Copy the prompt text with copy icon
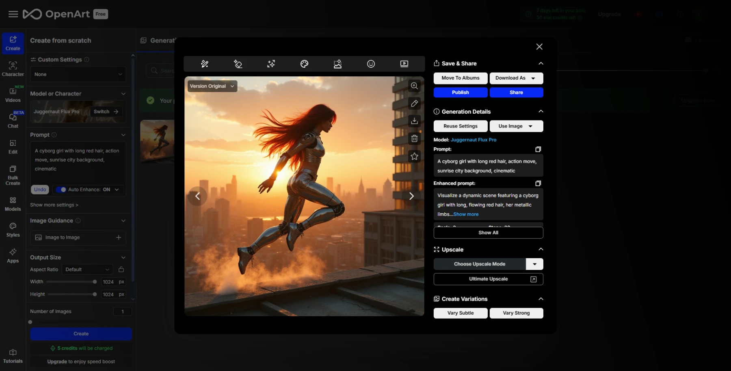This screenshot has width=731, height=371. 538,149
